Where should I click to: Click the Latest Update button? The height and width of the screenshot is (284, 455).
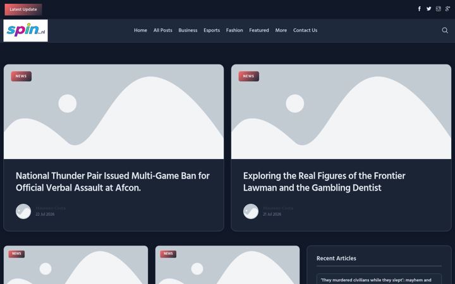(23, 9)
